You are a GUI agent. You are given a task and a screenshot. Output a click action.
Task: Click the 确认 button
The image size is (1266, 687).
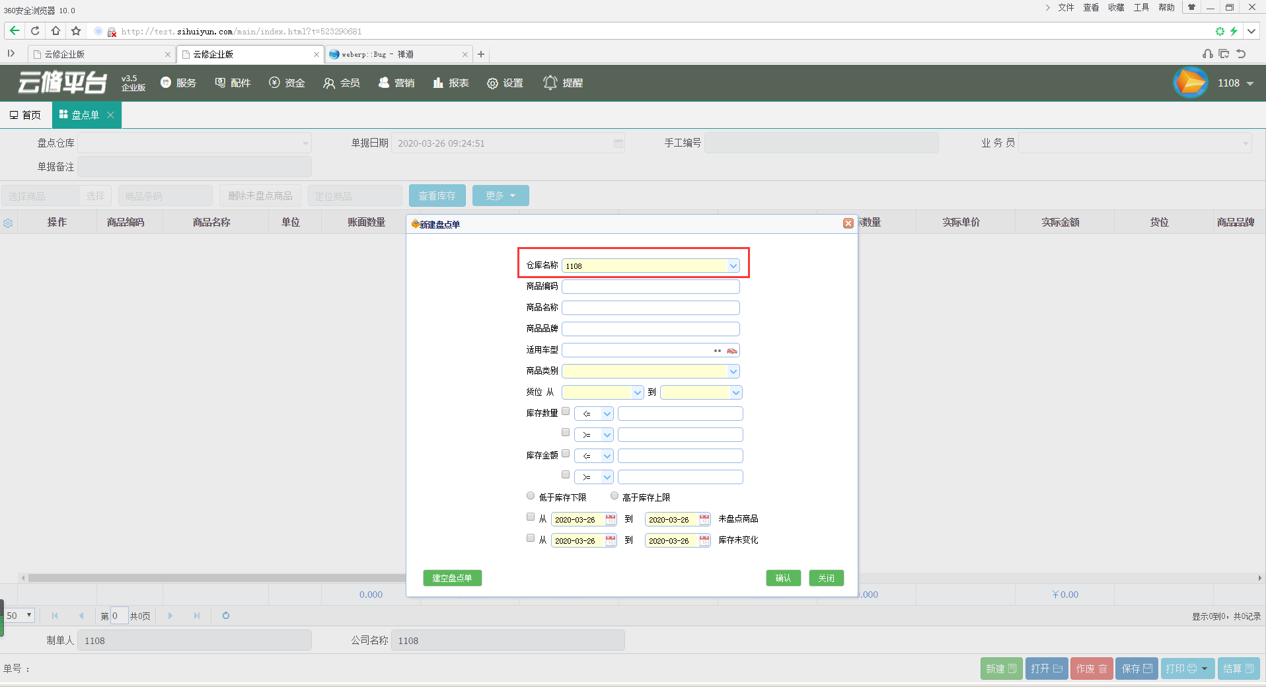783,578
